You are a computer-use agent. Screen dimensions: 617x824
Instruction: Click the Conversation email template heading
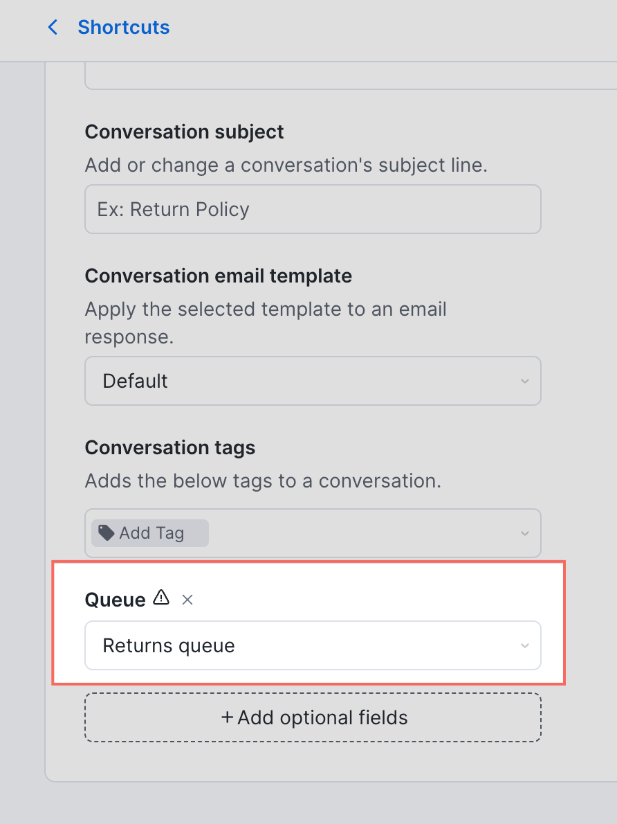pos(218,276)
